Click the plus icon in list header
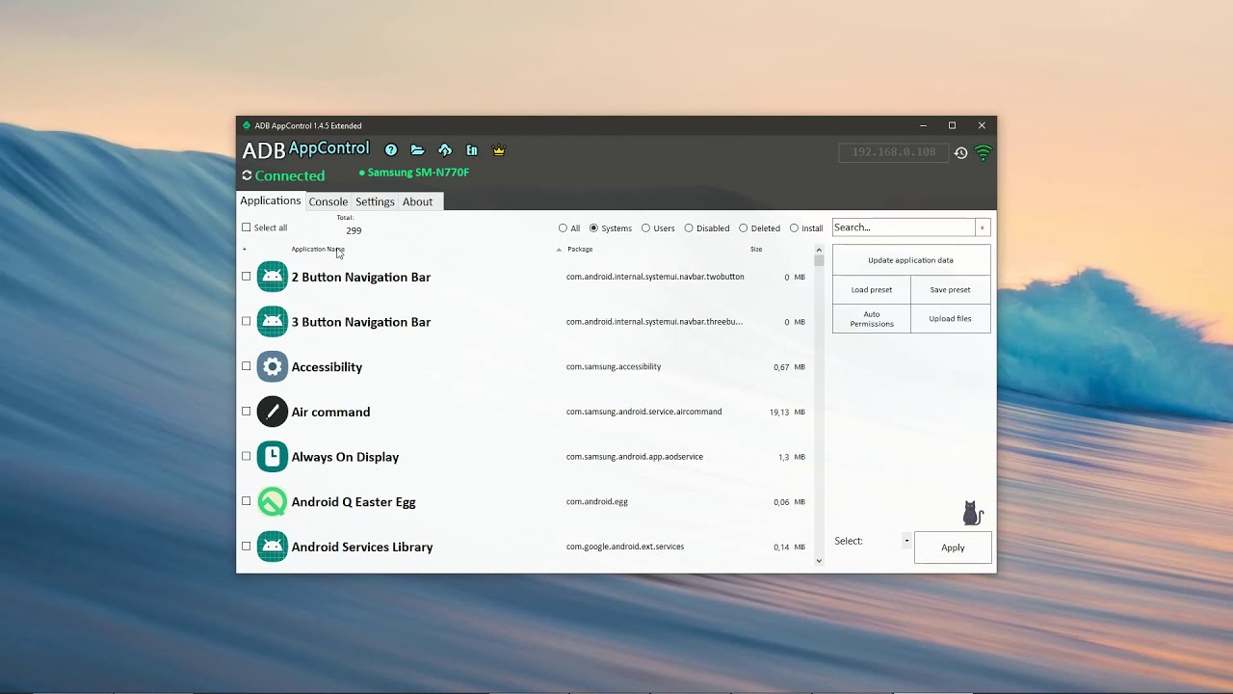The width and height of the screenshot is (1233, 694). [245, 250]
